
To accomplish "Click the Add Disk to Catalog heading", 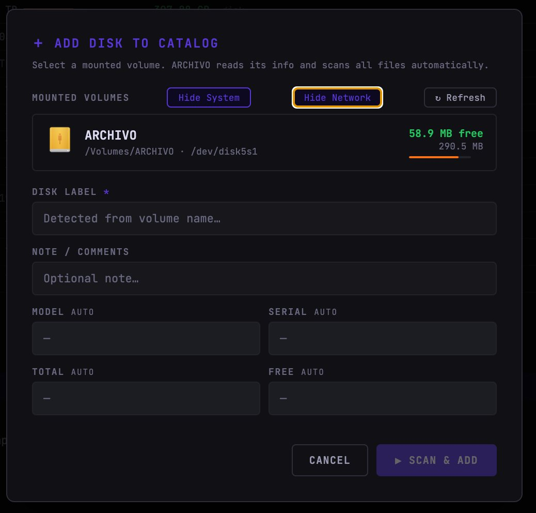I will 126,43.
